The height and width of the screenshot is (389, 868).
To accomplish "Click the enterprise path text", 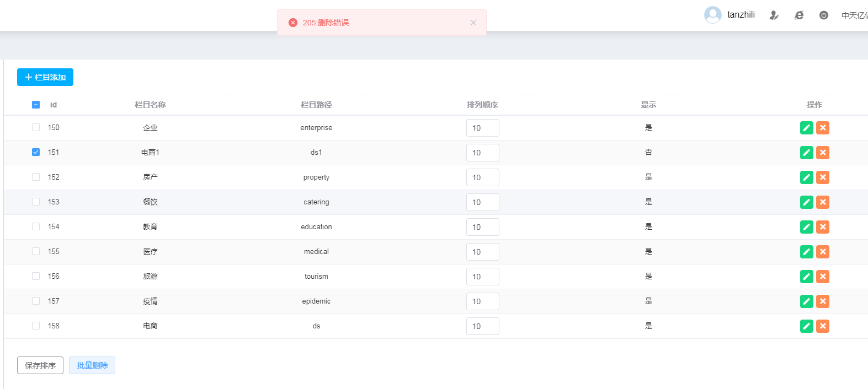I will 316,127.
